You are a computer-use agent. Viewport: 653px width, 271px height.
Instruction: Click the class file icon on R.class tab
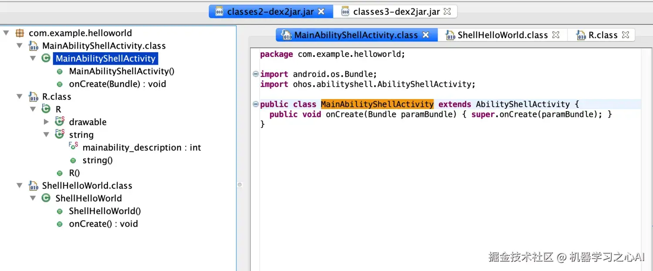(581, 35)
